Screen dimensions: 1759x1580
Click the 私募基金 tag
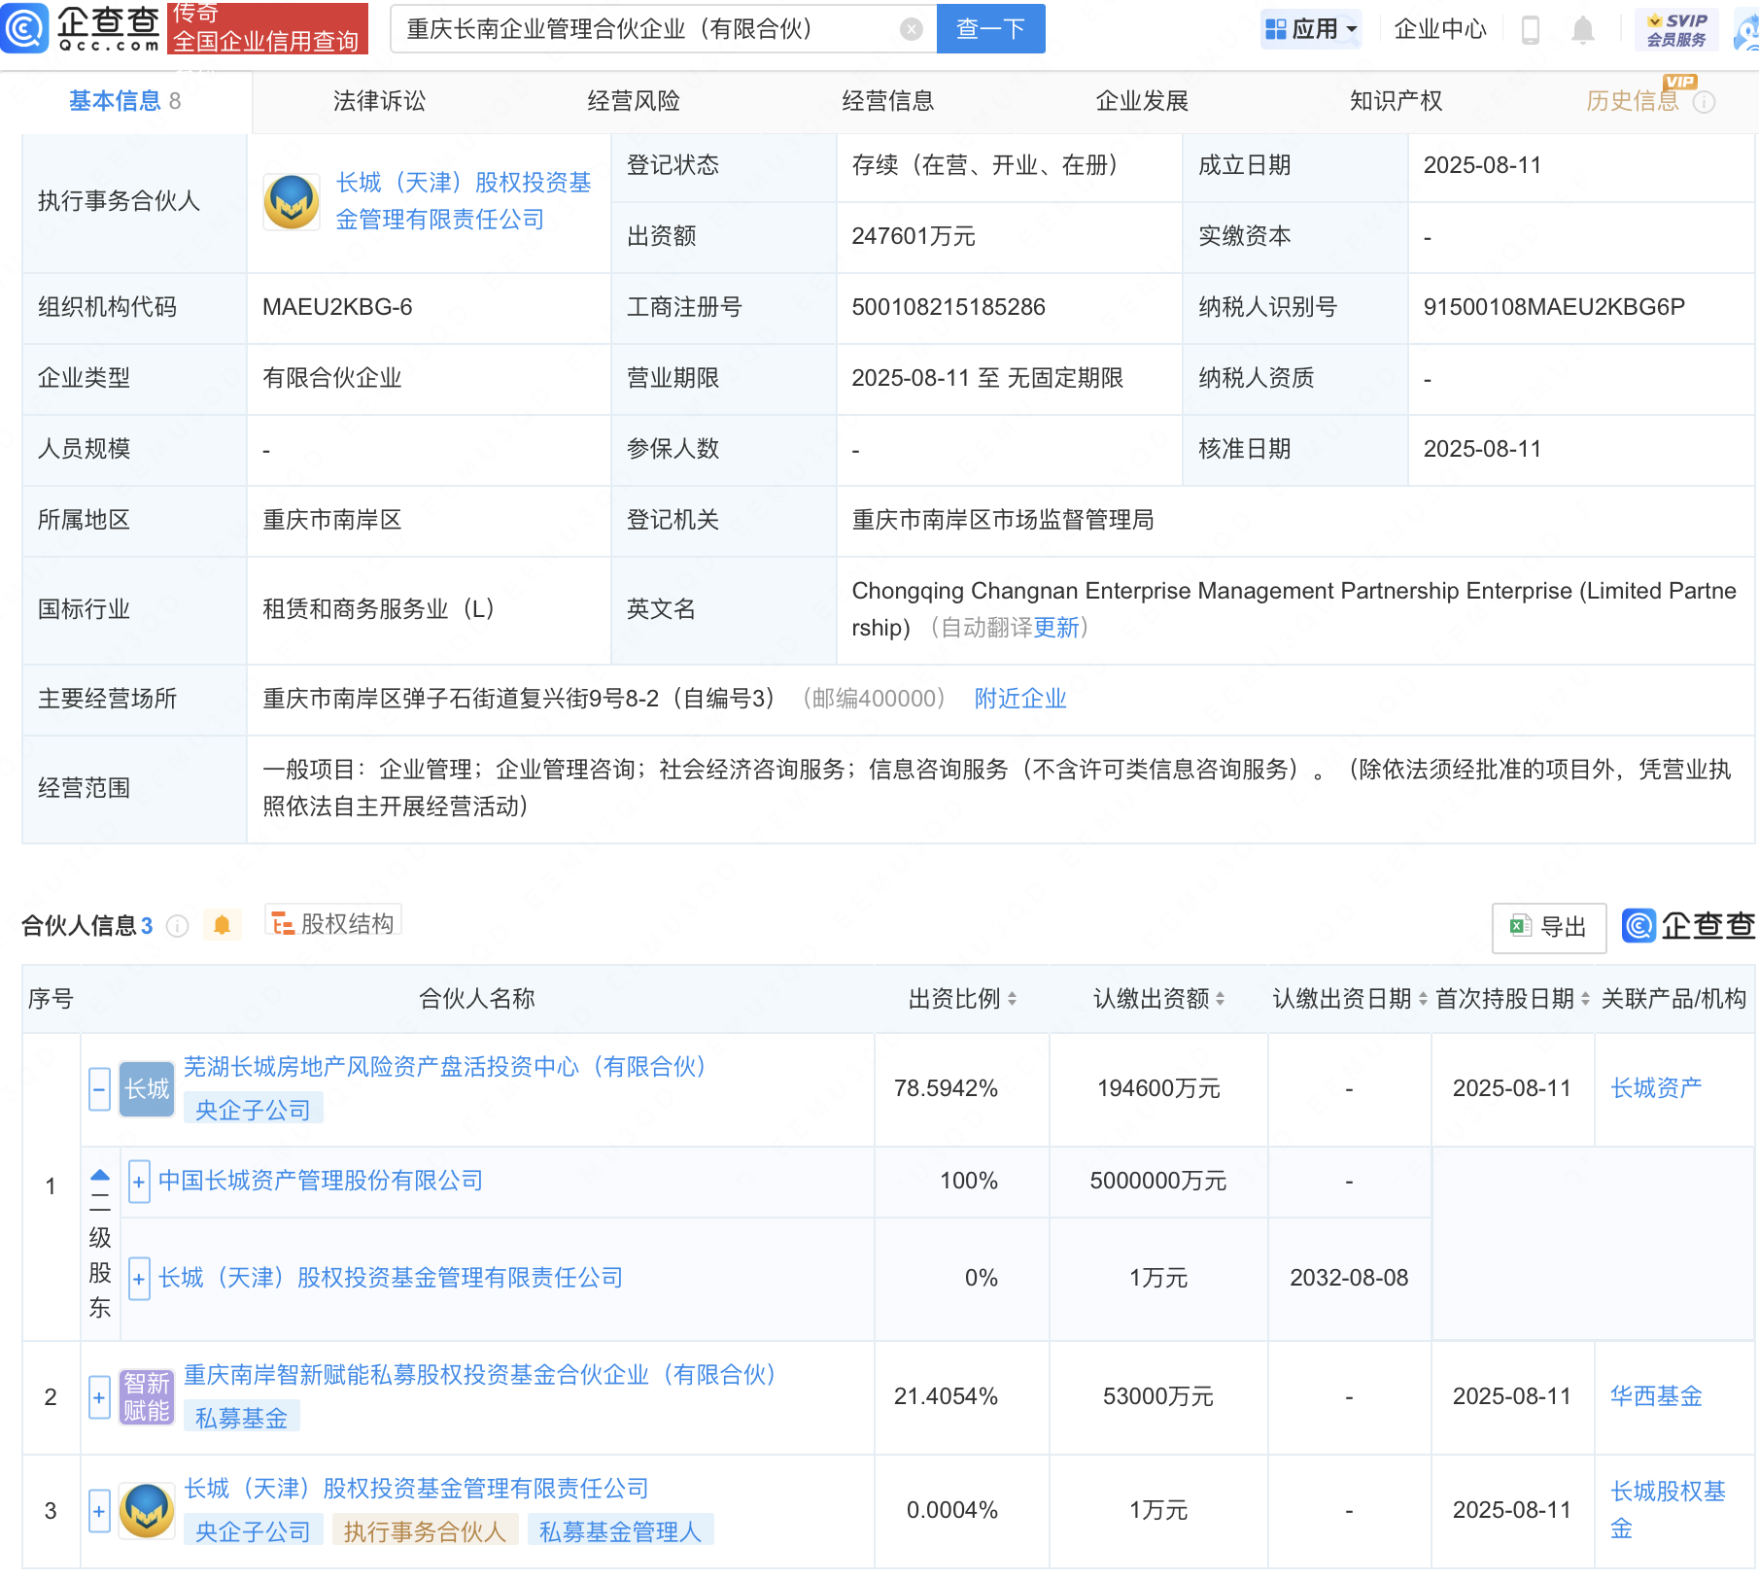click(241, 1418)
